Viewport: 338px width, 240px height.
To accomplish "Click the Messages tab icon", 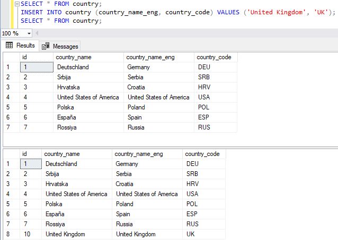I will (46, 46).
